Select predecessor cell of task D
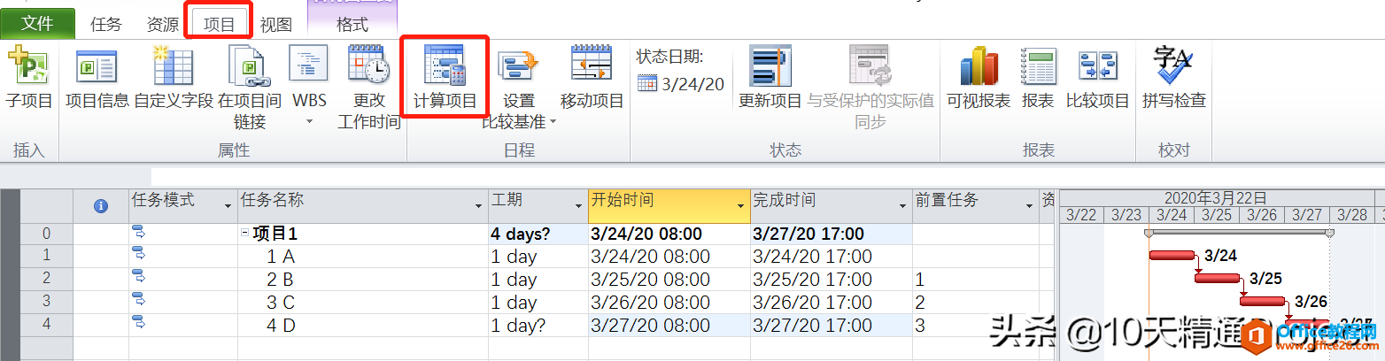This screenshot has width=1385, height=361. [975, 326]
